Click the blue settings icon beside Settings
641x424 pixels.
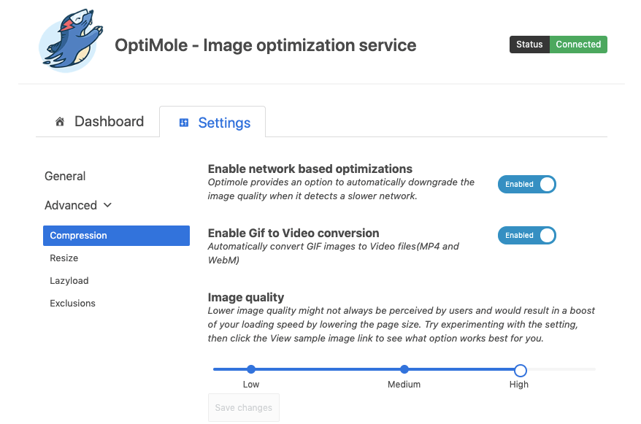(184, 121)
